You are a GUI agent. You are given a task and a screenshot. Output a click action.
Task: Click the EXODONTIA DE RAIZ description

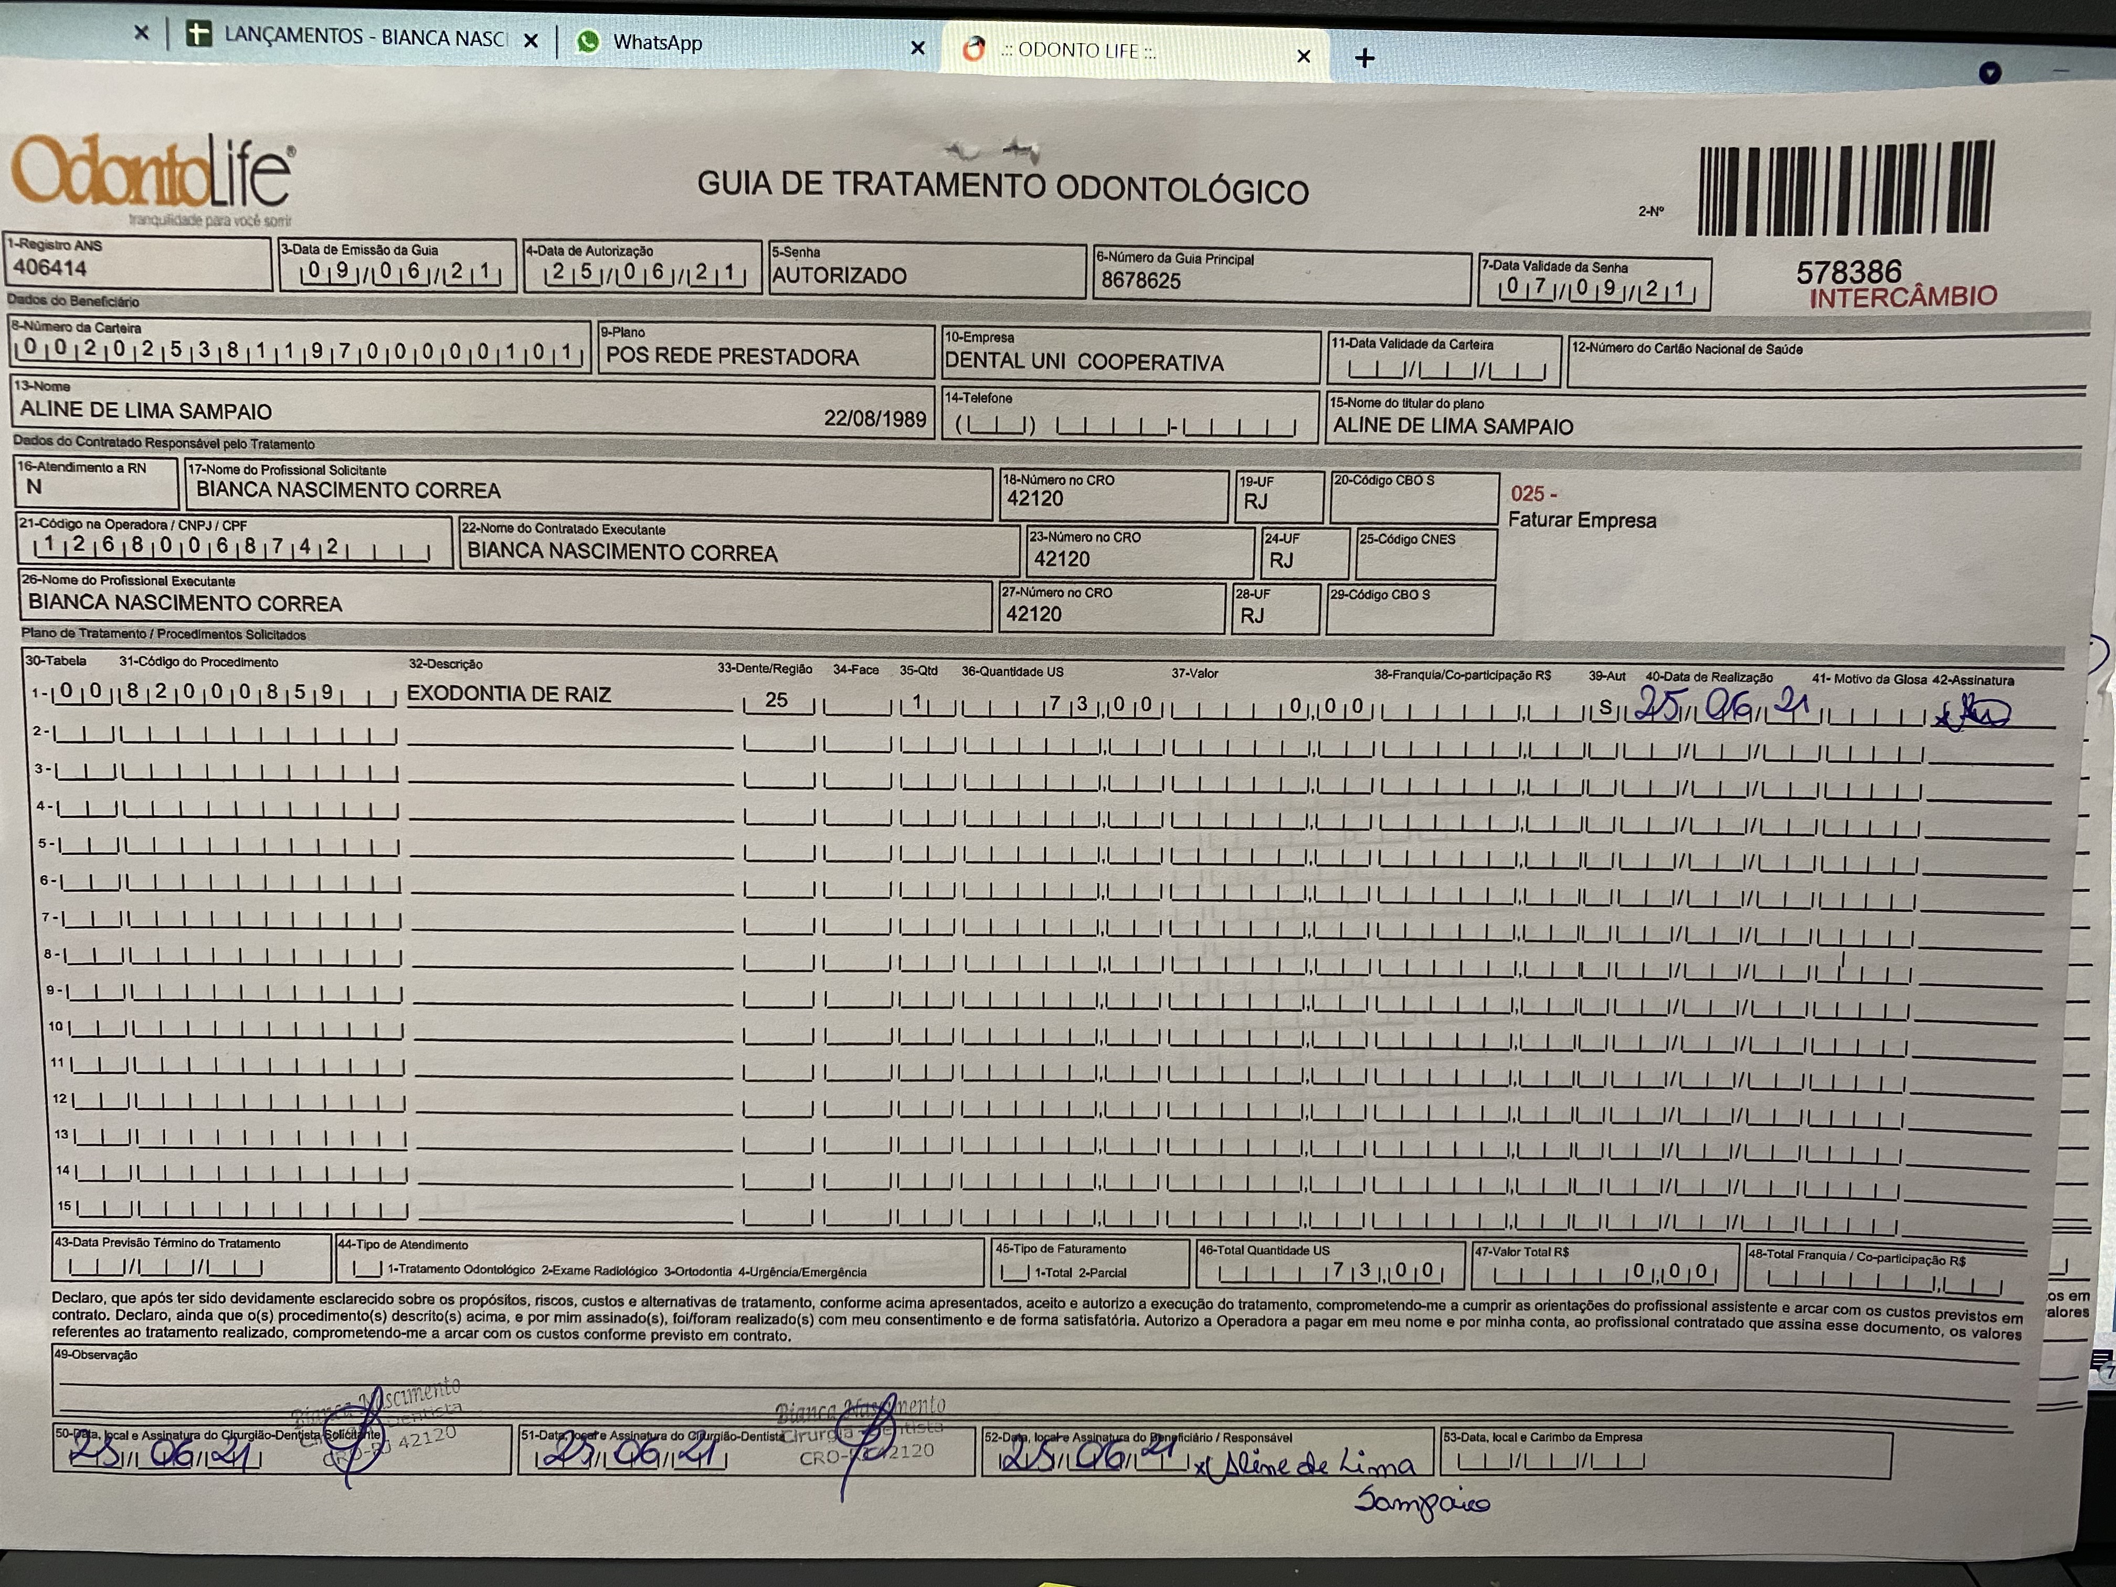point(509,694)
